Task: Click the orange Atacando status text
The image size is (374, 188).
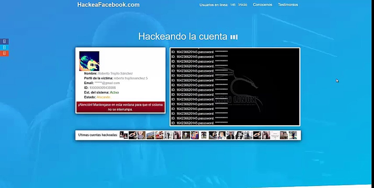Action: click(x=104, y=97)
